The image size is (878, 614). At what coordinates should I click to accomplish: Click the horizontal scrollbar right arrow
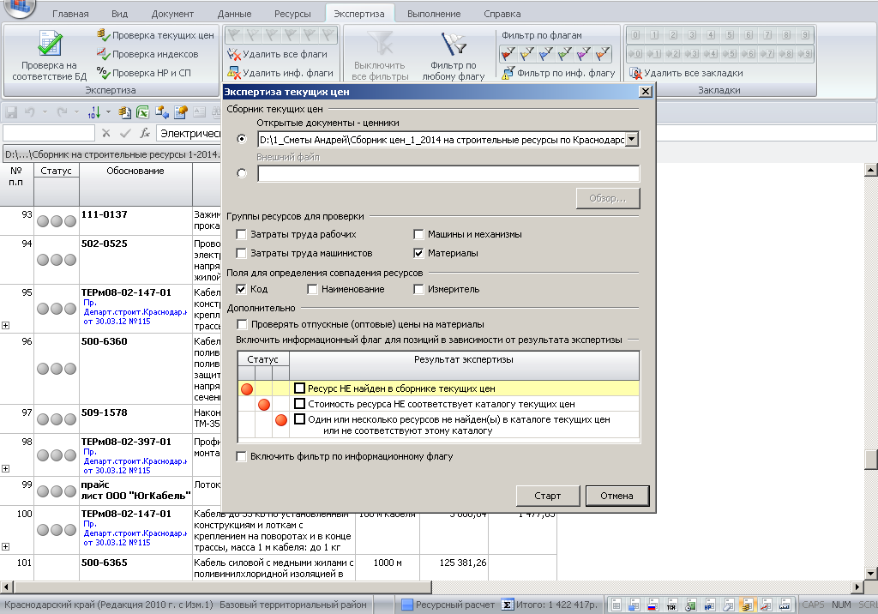857,587
